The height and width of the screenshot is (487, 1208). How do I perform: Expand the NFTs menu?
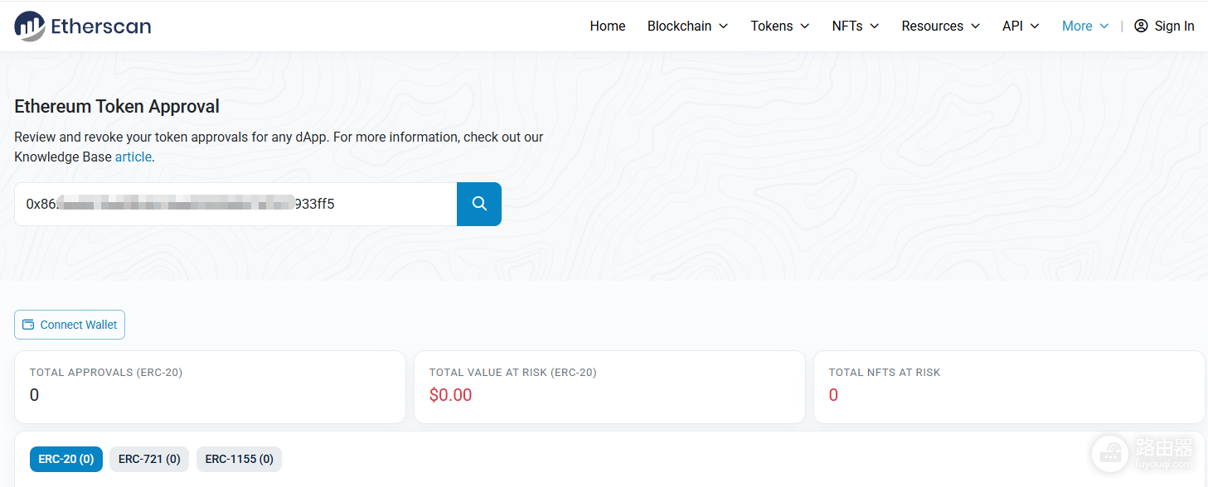point(856,26)
